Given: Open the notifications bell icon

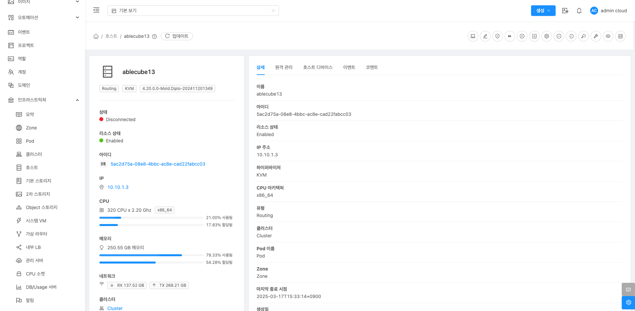Looking at the screenshot, I should click(x=579, y=11).
